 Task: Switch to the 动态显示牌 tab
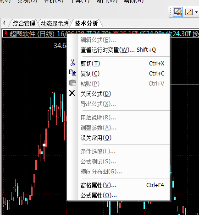(x=55, y=23)
